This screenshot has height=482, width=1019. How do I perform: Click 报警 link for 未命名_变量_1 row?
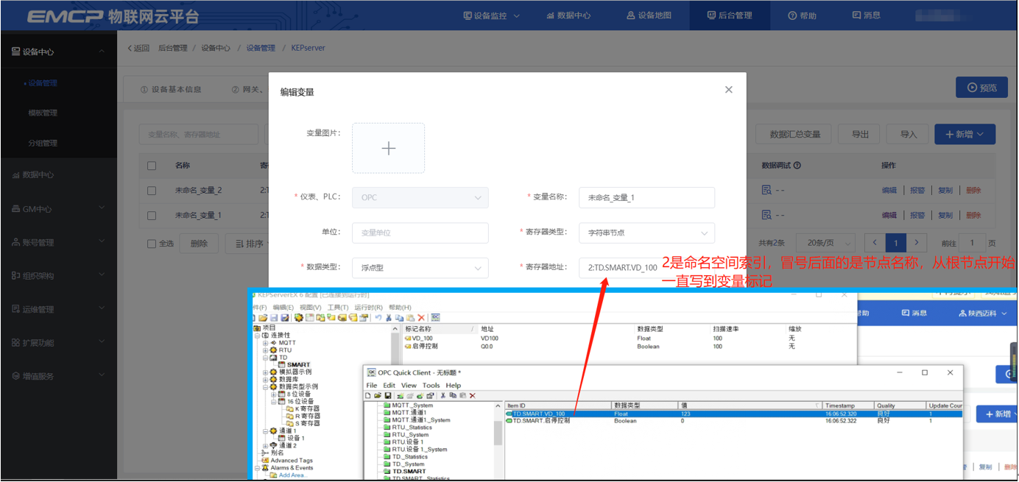pos(917,216)
